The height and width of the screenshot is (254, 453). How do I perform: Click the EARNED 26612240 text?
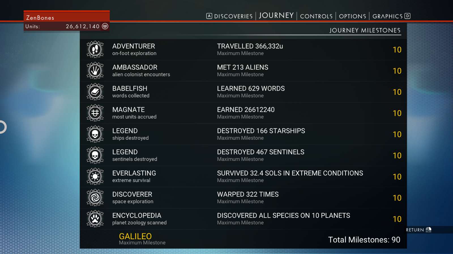[246, 110]
